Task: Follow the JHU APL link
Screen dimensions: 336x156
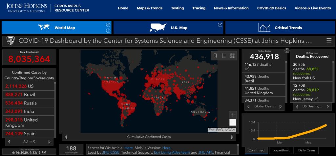Action: [x=206, y=153]
